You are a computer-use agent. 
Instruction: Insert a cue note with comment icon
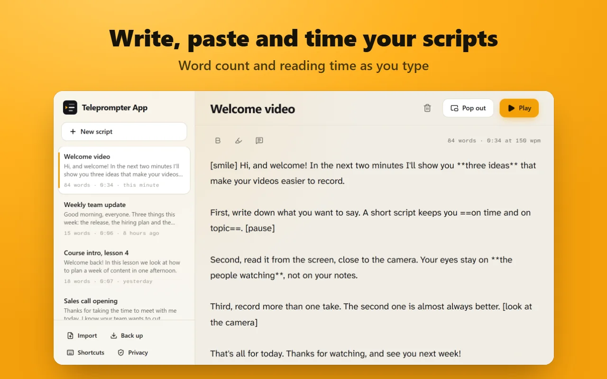pos(259,141)
